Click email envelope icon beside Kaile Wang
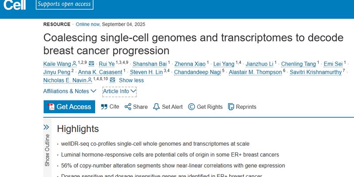The image size is (354, 177). (91, 63)
